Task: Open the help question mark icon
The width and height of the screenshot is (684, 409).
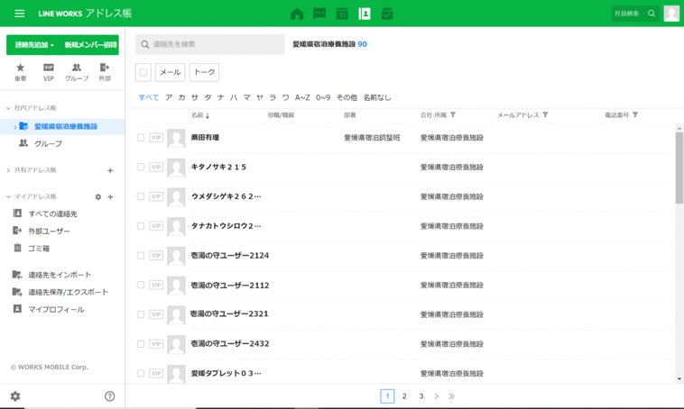Action: point(110,396)
